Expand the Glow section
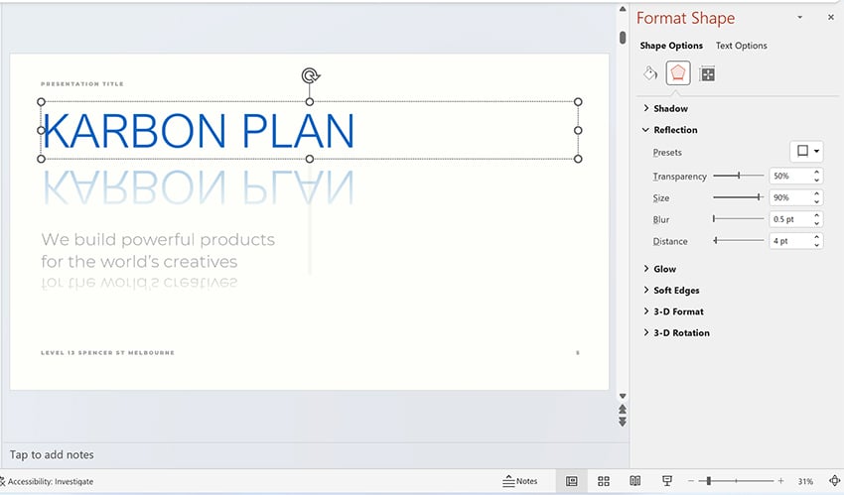The width and height of the screenshot is (844, 495). point(664,269)
